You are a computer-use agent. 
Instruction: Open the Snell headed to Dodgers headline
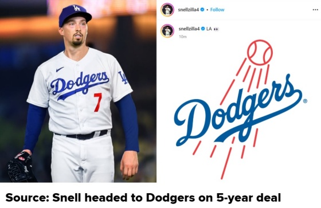pyautogui.click(x=143, y=198)
